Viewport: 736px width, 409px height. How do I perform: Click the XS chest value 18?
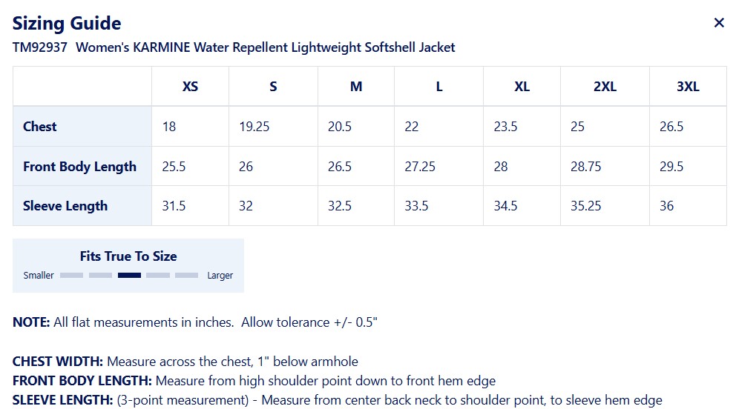pyautogui.click(x=169, y=127)
